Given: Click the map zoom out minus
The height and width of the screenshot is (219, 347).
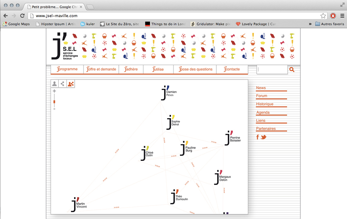Looking at the screenshot, I should [54, 109].
